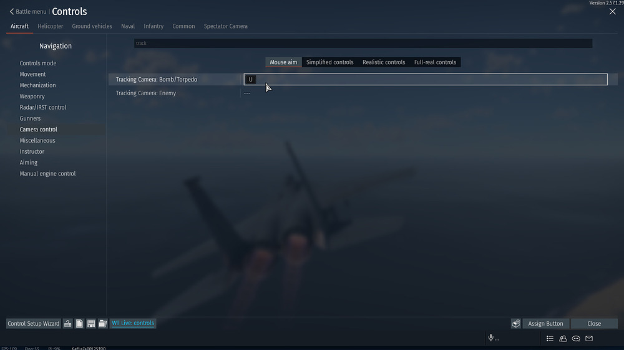Navigate to Manual engine control section
The width and height of the screenshot is (624, 350).
click(x=48, y=174)
